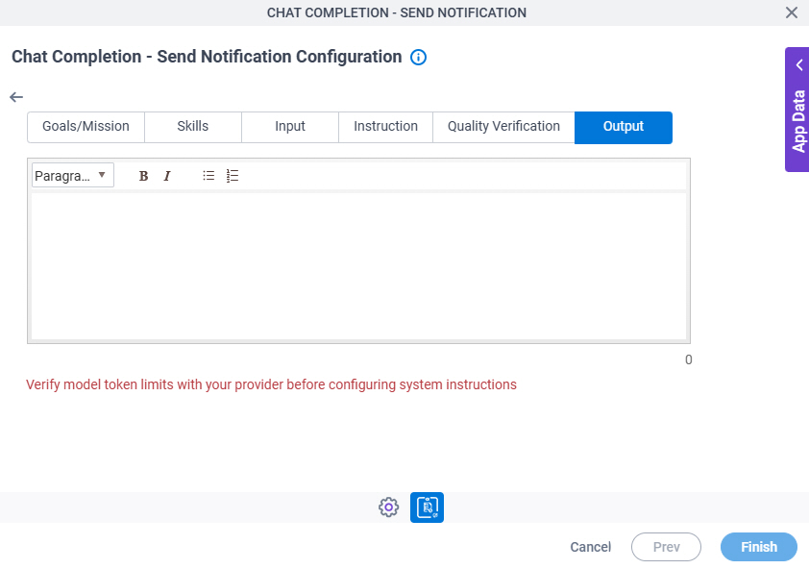Select the blue document configuration icon
This screenshot has height=569, width=809.
(427, 507)
